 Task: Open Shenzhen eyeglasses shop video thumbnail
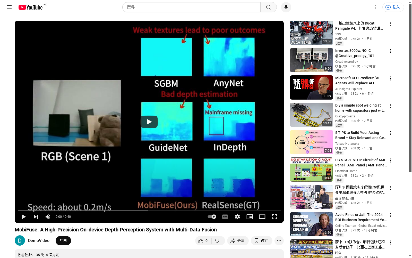coord(312,197)
